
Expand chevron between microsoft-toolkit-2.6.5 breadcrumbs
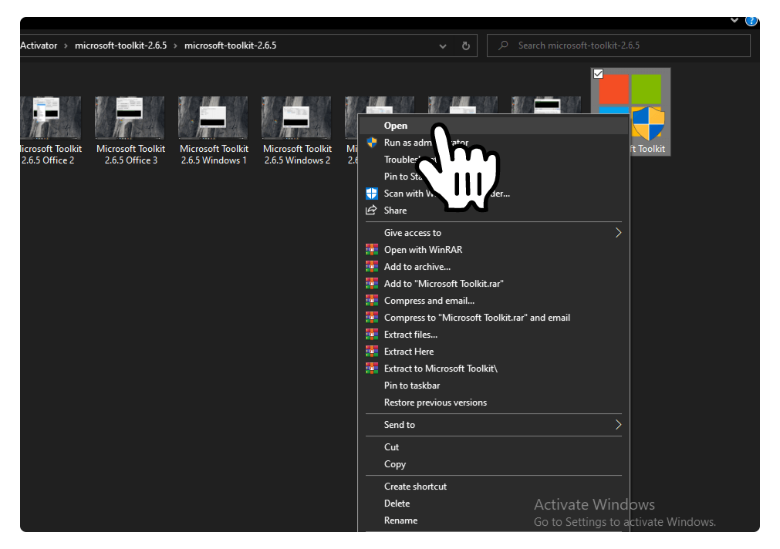point(175,45)
